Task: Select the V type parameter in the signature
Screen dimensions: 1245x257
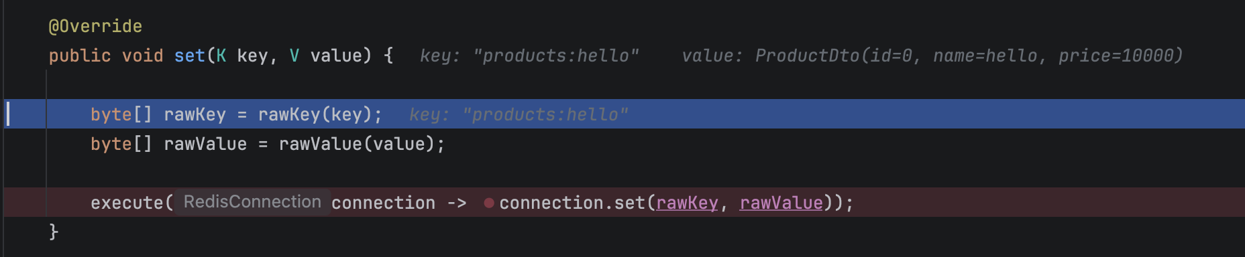Action: click(x=294, y=56)
